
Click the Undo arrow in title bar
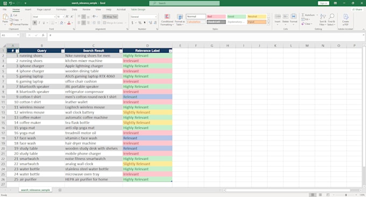(11, 3)
